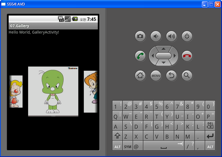The height and width of the screenshot is (157, 222).
Task: Click the 07.Gallery title bar text
Action: coord(20,26)
